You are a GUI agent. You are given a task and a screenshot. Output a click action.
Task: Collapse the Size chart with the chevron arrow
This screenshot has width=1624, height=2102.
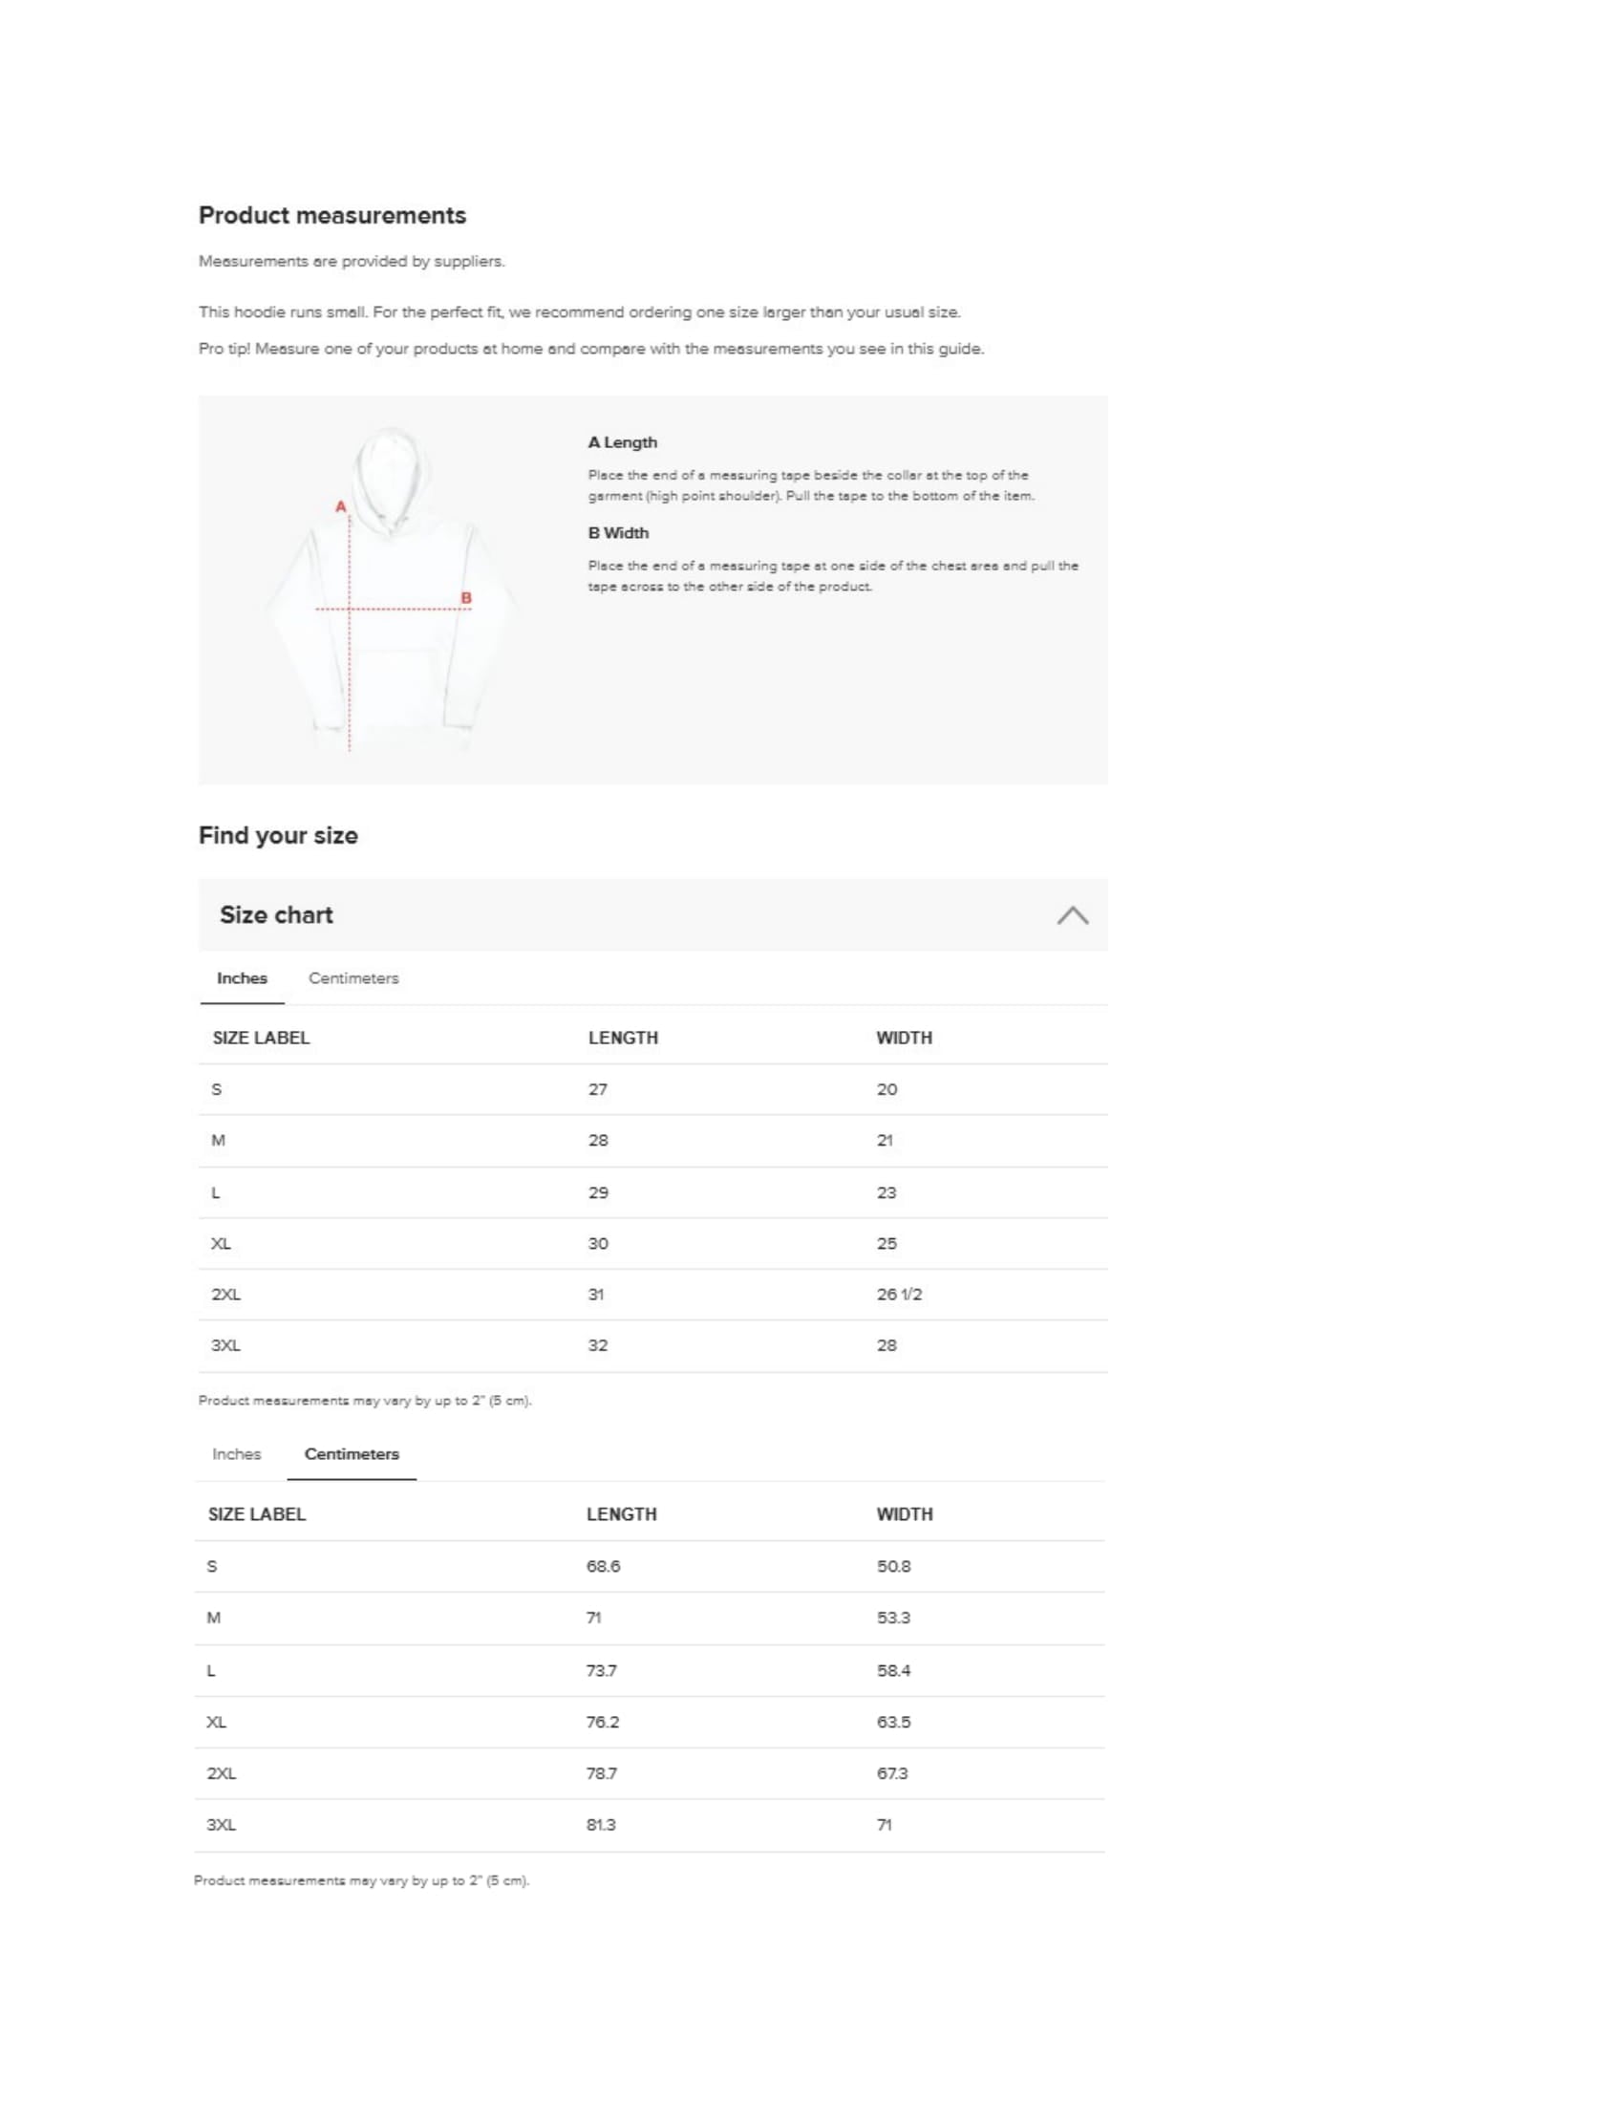point(1072,915)
